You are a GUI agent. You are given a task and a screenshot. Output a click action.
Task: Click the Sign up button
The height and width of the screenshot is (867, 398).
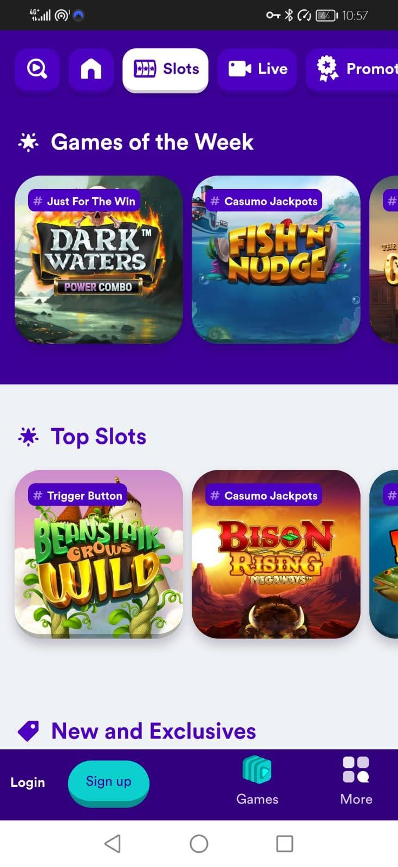click(x=108, y=782)
